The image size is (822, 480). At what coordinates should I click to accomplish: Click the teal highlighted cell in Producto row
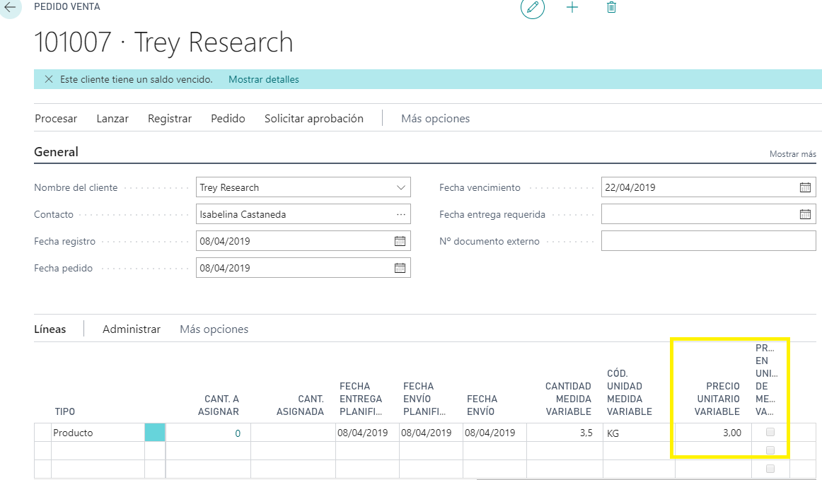tap(155, 433)
